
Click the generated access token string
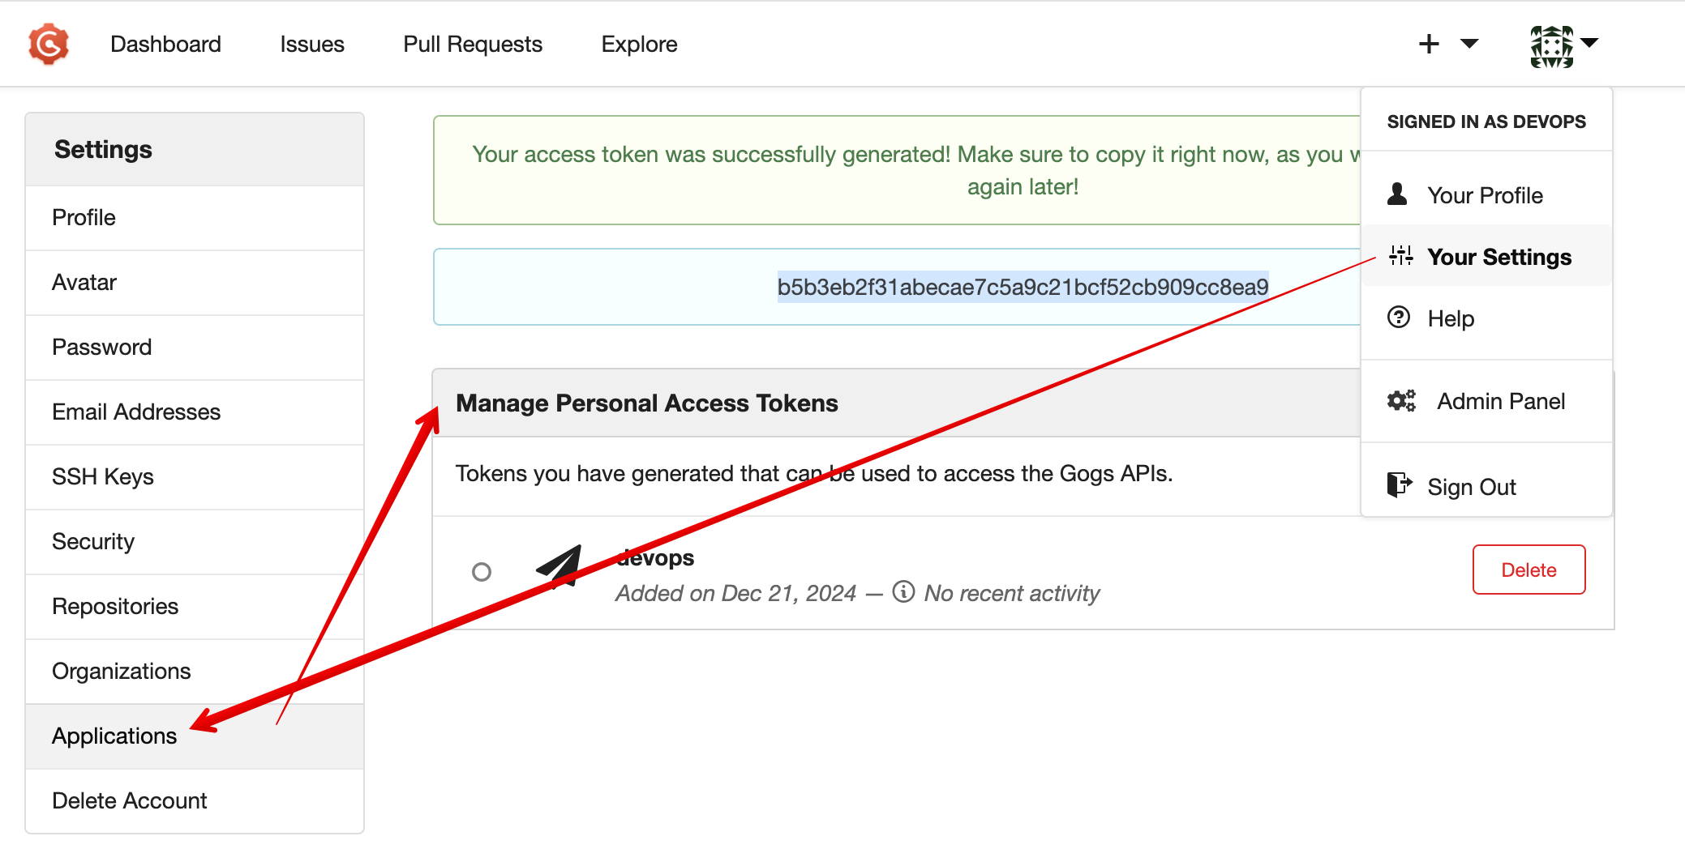pos(1023,287)
